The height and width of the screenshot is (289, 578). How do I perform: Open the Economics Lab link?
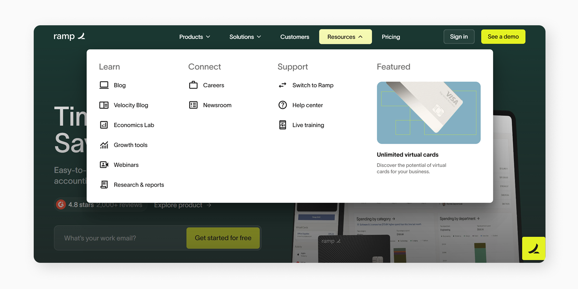[134, 125]
